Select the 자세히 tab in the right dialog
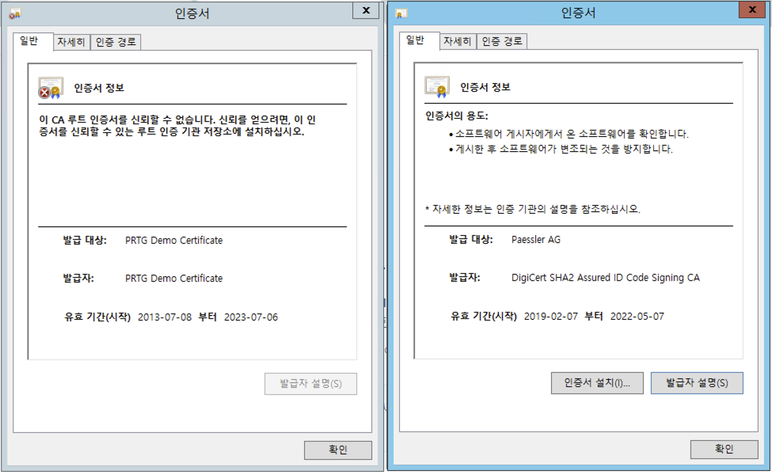772x475 pixels. coord(457,40)
